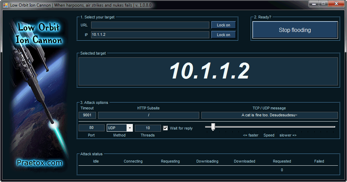347x182 pixels.
Task: Click the Requested count value 0
Action: pos(282,170)
